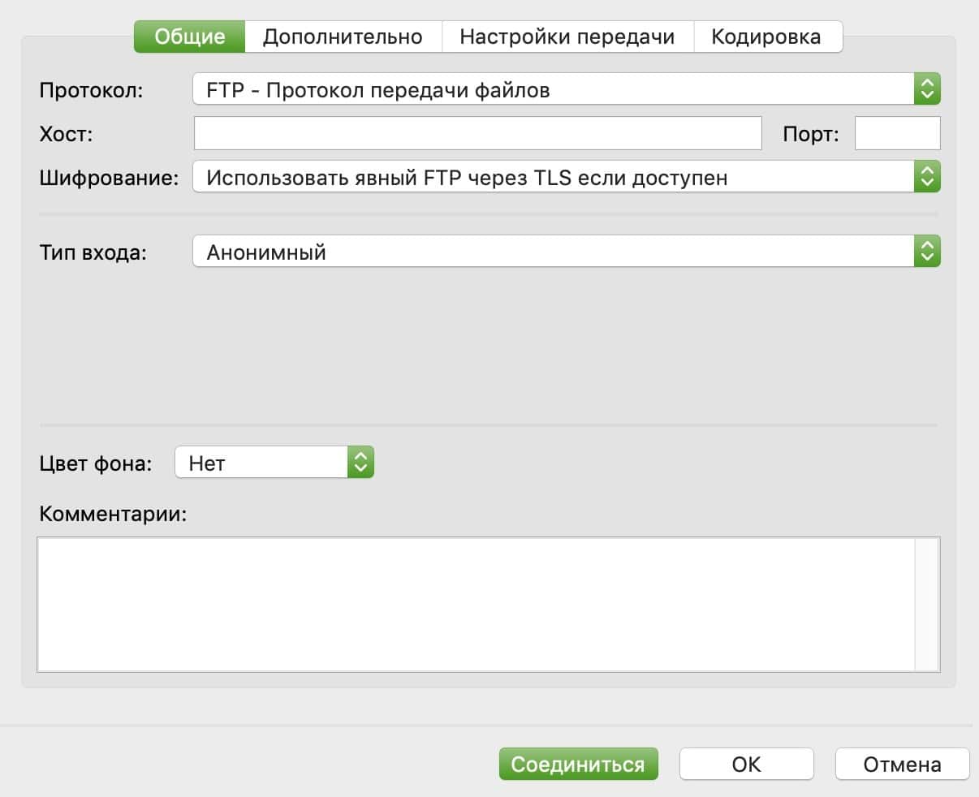Open the Анонимный login type dropdown

552,252
